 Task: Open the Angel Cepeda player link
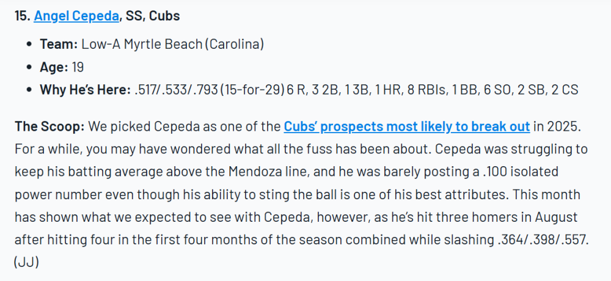coord(76,16)
